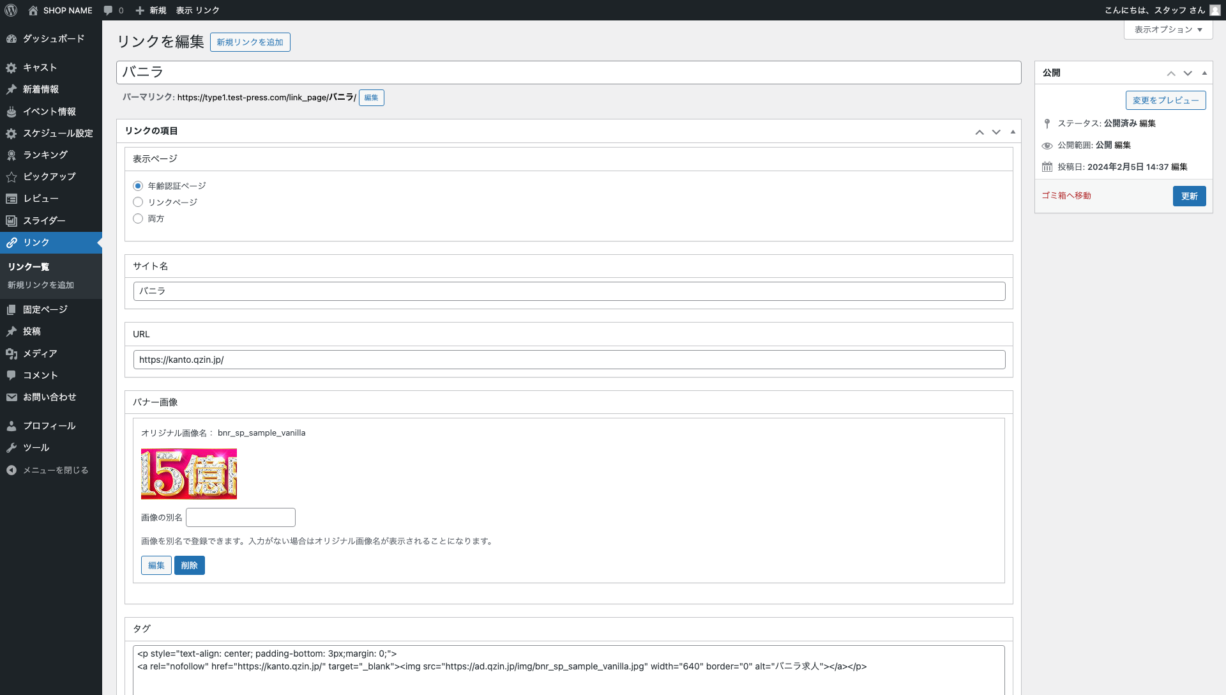The image size is (1226, 695).
Task: Click 新規リンクを追加 button beside heading
Action: (250, 42)
